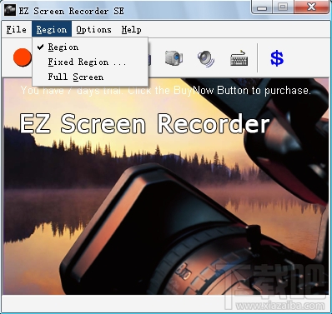
Task: Maximize the EZ Screen Recorder window
Action: 283,7
